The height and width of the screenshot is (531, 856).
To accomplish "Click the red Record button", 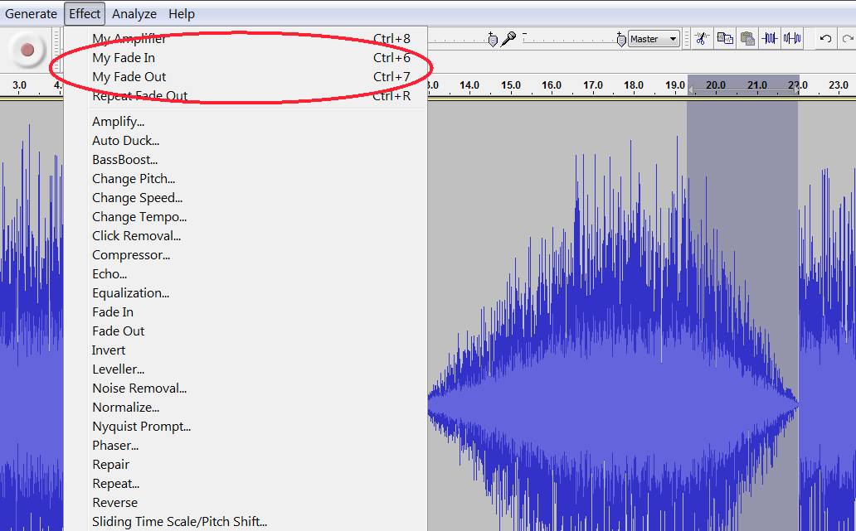I will 27,51.
